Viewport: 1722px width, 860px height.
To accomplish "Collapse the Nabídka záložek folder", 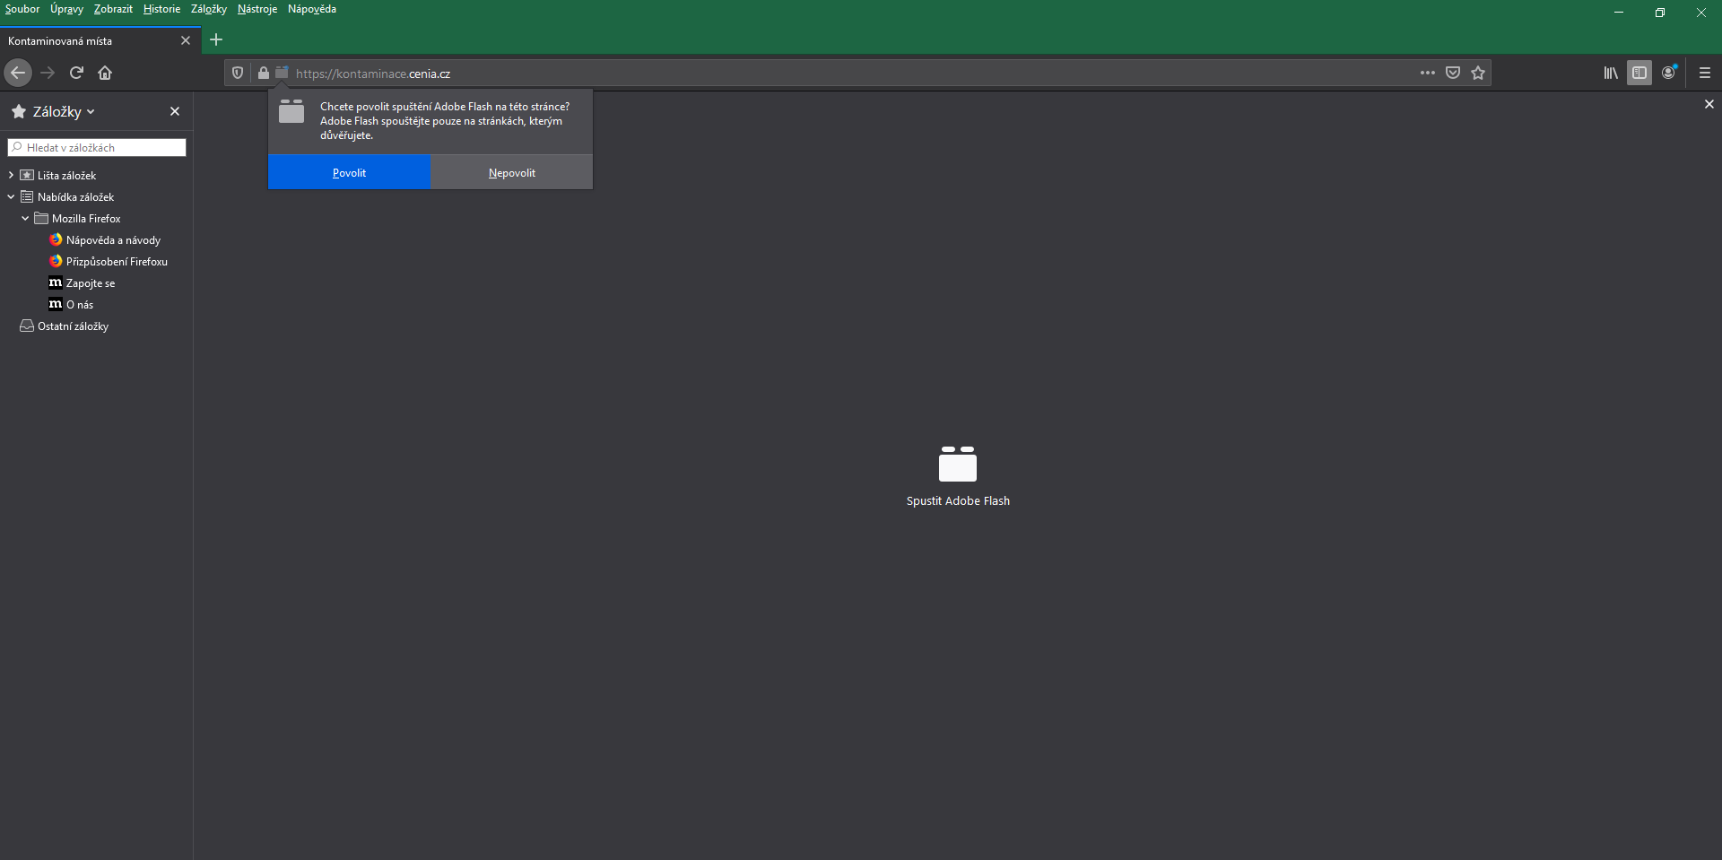I will [11, 197].
